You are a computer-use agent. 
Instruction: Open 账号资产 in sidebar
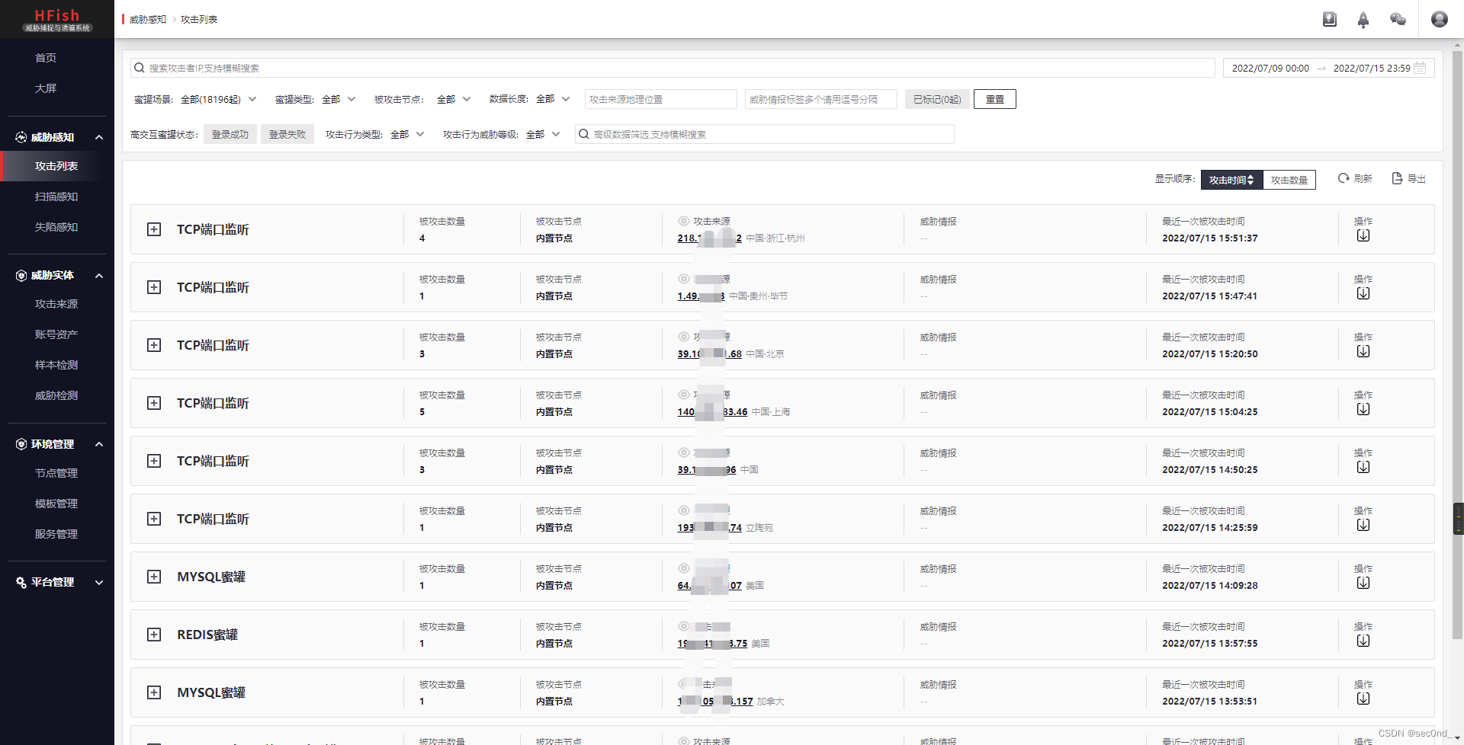(x=56, y=334)
